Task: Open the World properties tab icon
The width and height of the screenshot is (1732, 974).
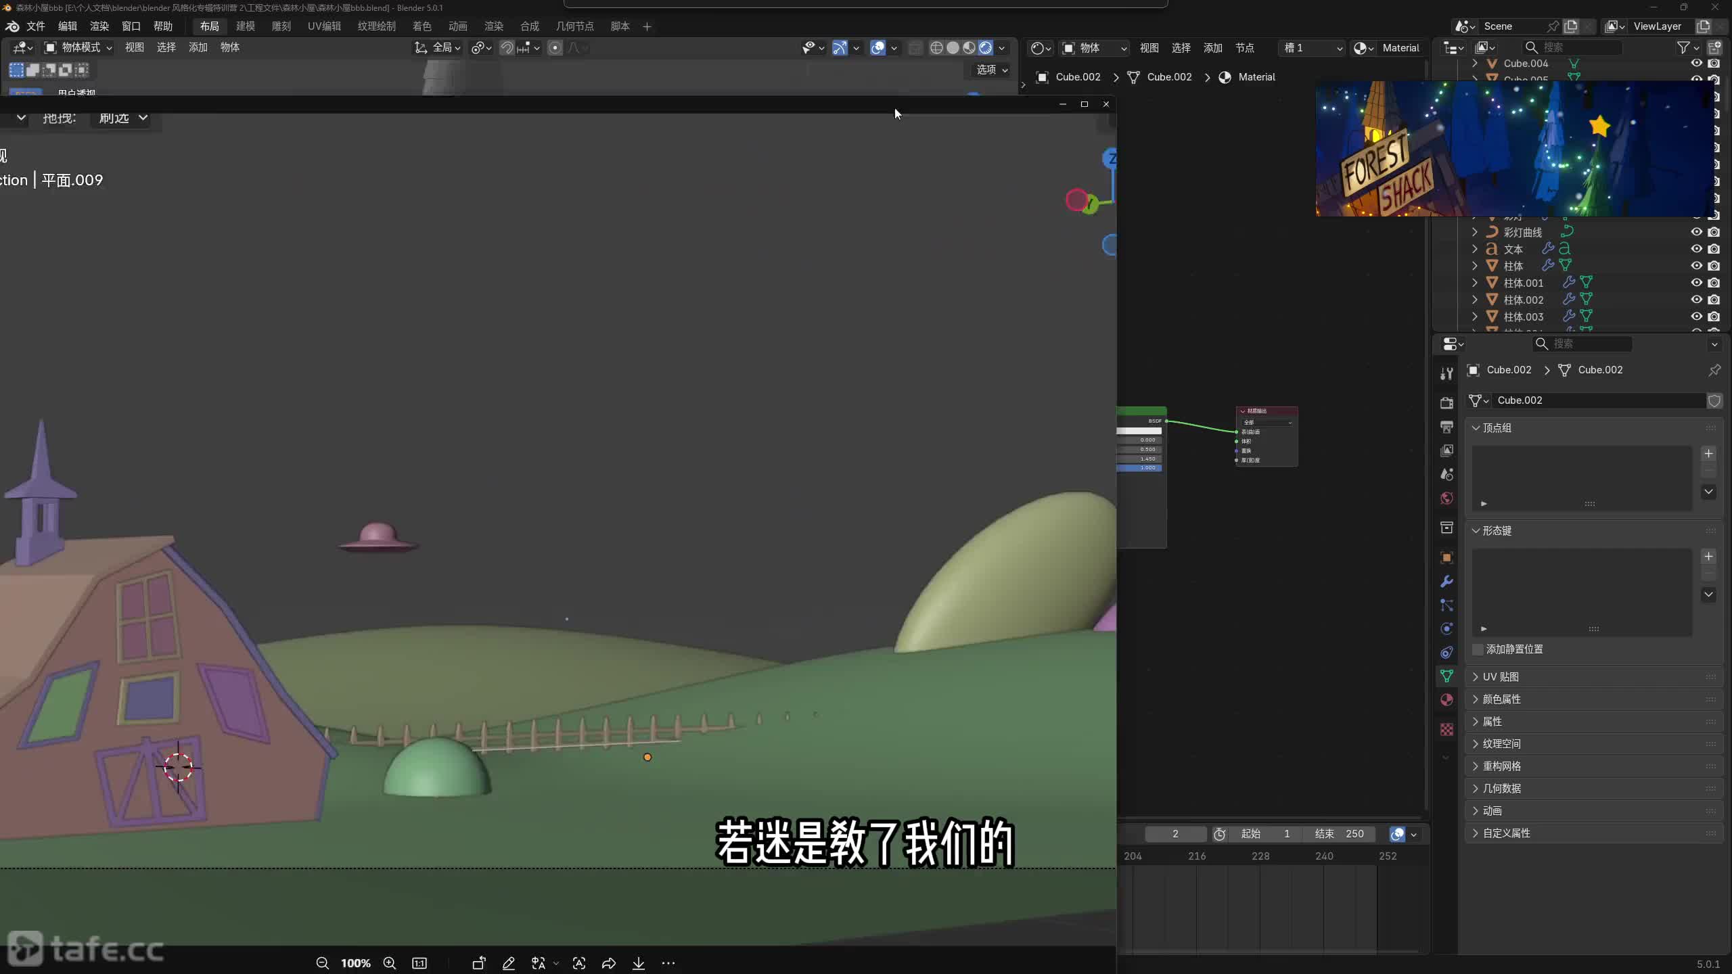Action: [1446, 498]
